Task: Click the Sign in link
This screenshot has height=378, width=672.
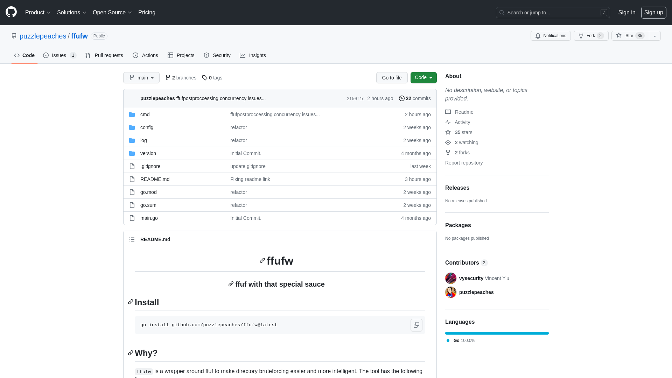Action: point(626,12)
